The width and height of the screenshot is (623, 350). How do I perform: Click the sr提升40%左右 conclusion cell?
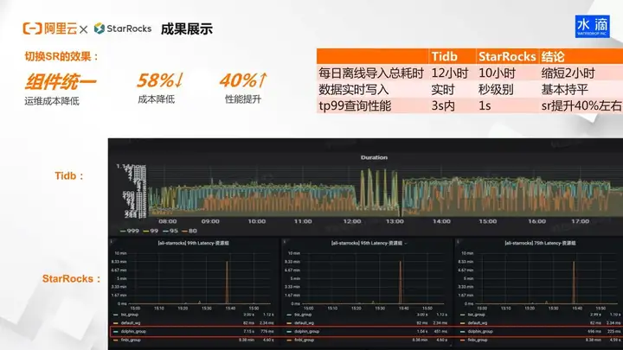pos(581,106)
